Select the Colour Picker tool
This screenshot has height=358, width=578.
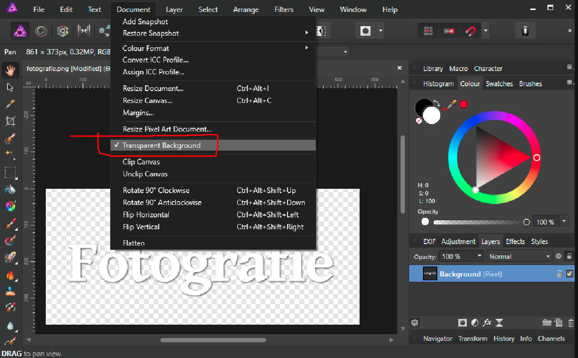pos(10,104)
